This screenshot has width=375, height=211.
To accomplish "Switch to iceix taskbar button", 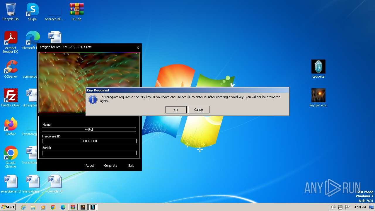I will pyautogui.click(x=93, y=207).
